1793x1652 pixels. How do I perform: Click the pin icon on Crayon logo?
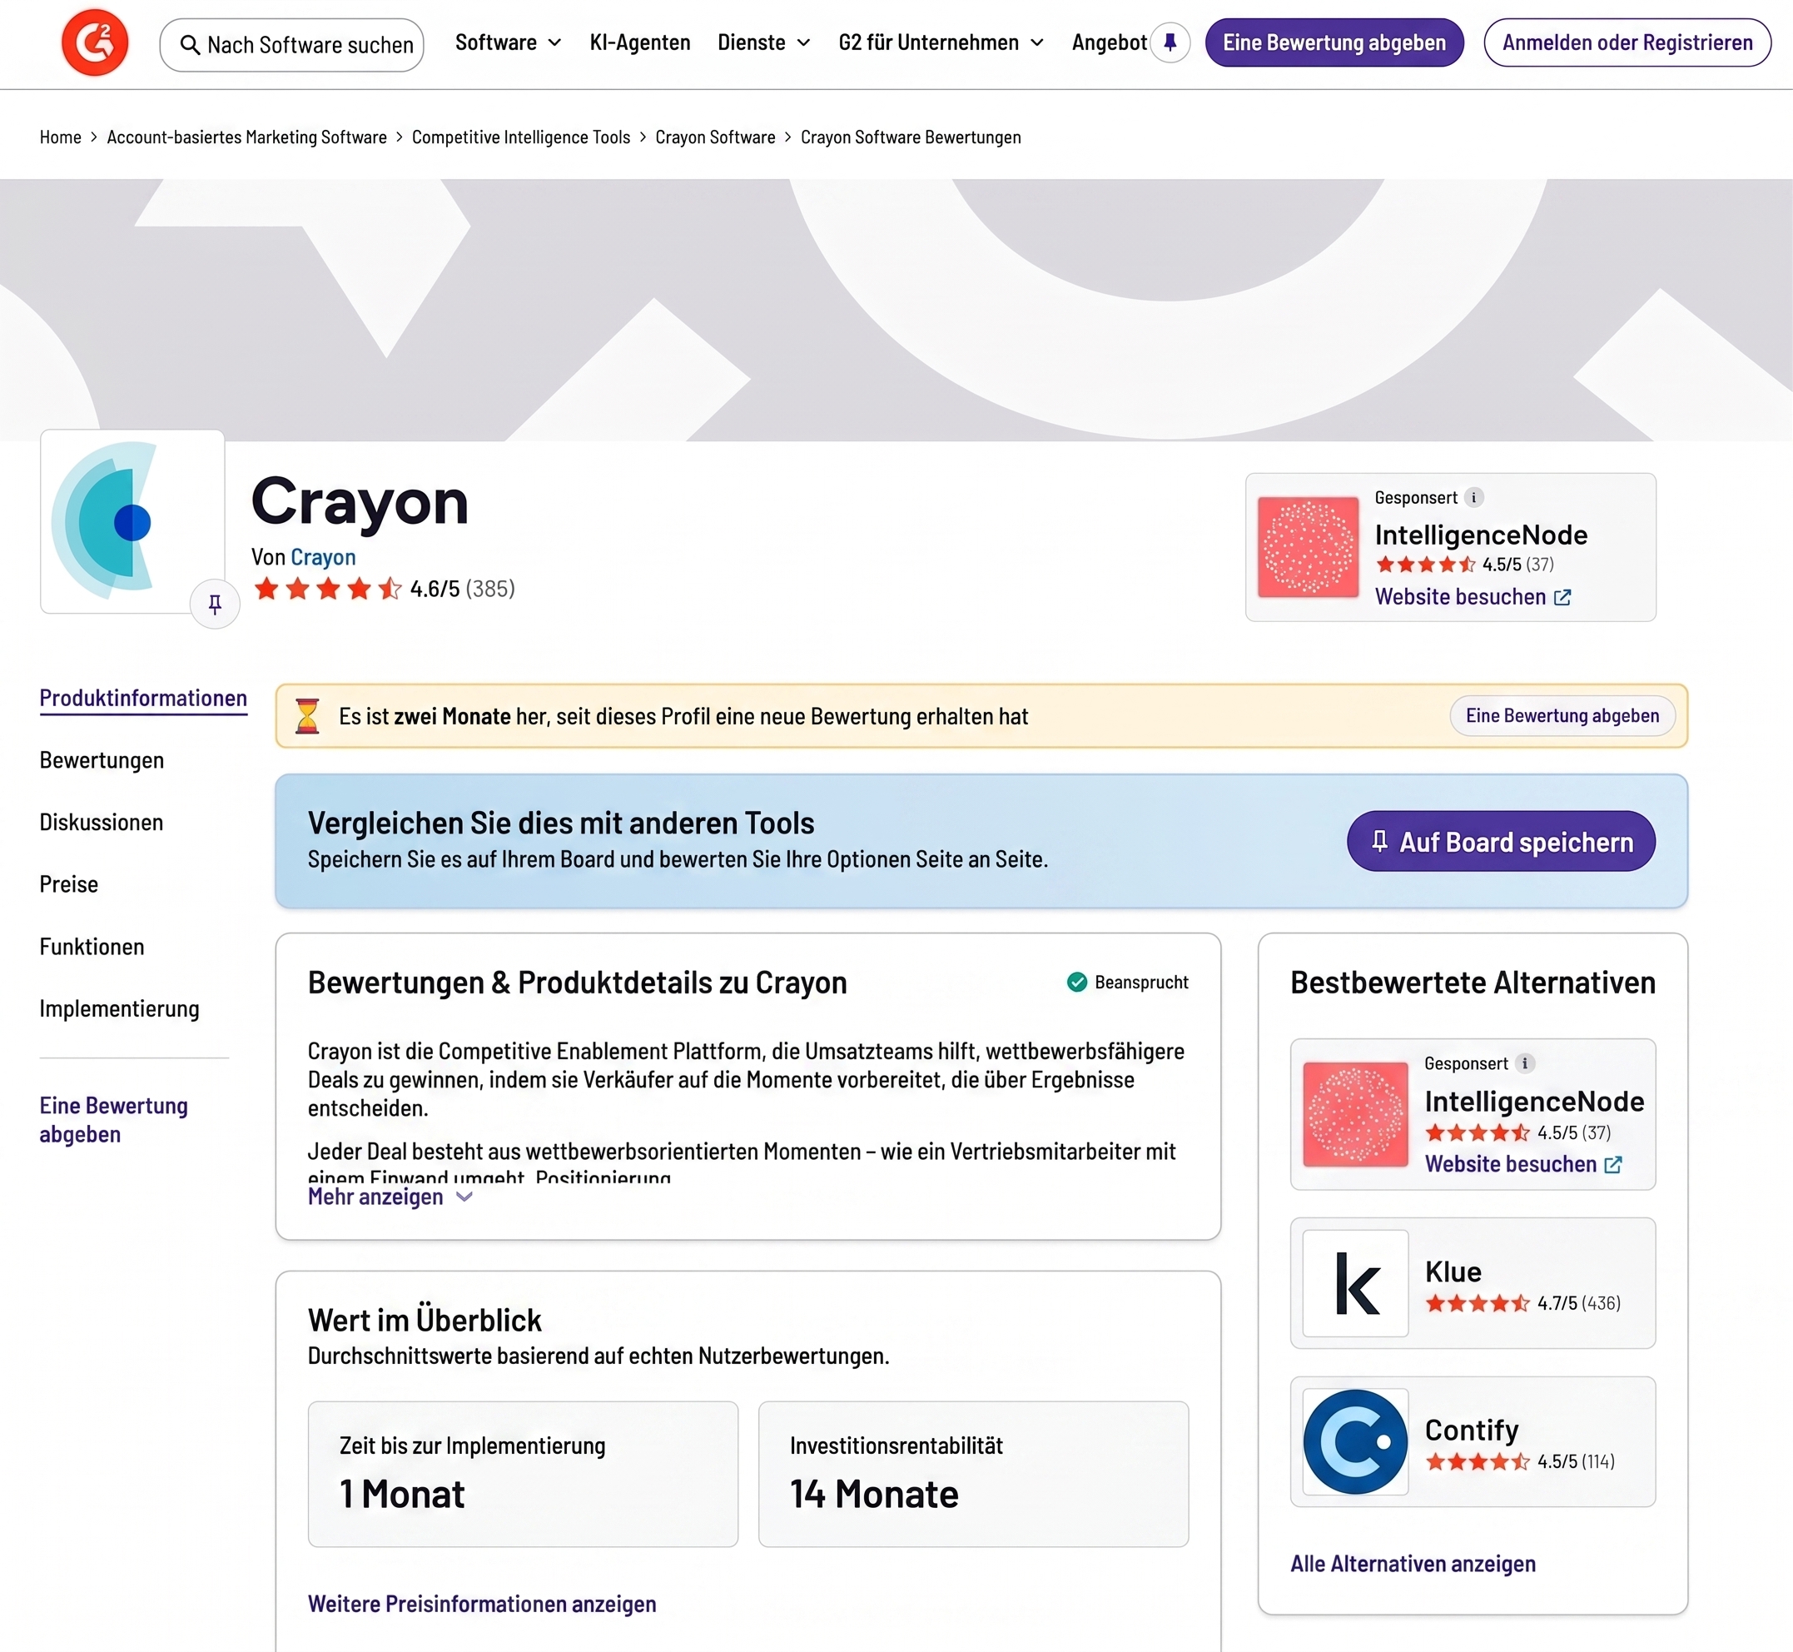click(215, 605)
